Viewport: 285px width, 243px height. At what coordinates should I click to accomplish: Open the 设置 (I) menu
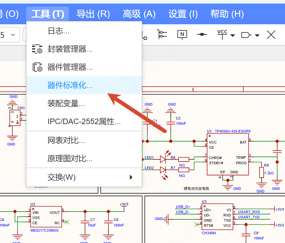[183, 14]
